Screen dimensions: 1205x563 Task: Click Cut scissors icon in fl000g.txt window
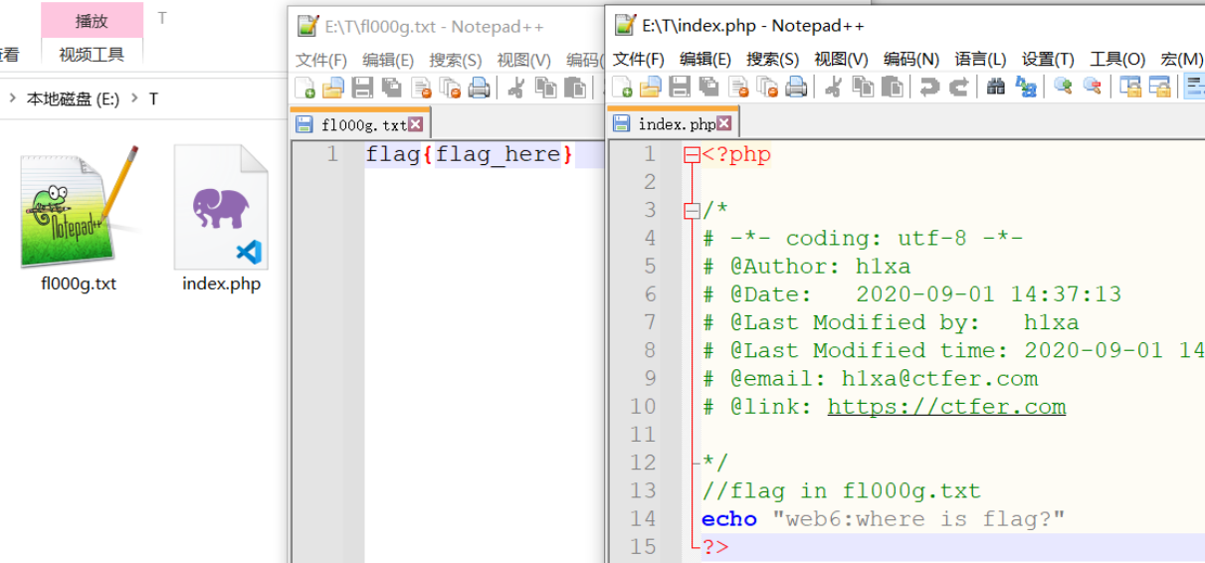click(516, 88)
